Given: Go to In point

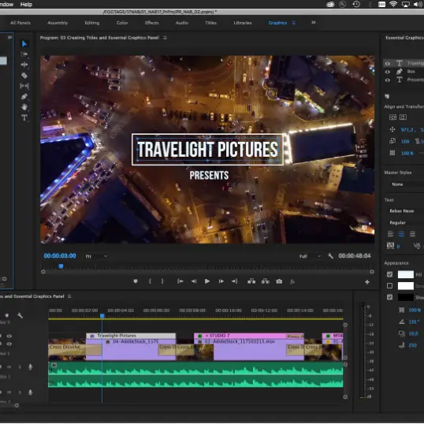Looking at the screenshot, I should click(180, 281).
